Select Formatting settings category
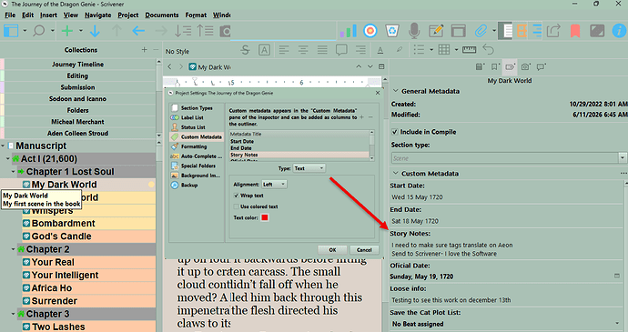 point(194,146)
